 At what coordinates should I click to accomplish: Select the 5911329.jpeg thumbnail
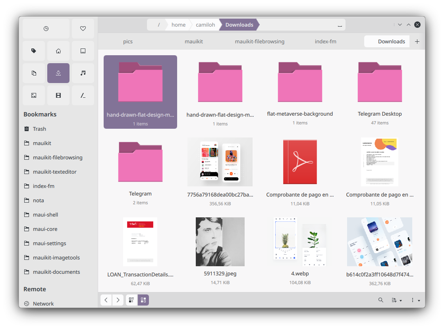[220, 242]
